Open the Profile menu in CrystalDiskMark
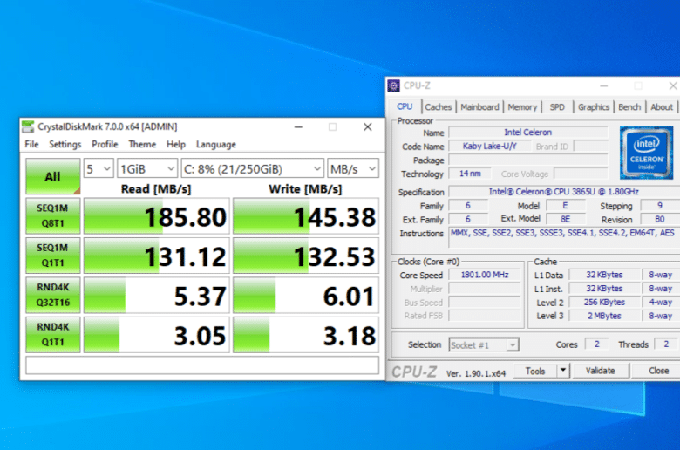Image resolution: width=680 pixels, height=450 pixels. tap(105, 144)
